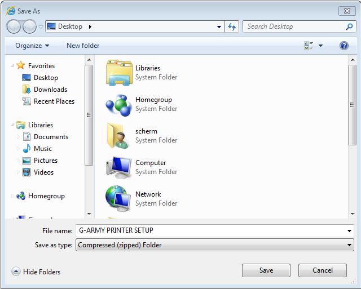Close the Save As dialog
The width and height of the screenshot is (361, 289).
(347, 11)
